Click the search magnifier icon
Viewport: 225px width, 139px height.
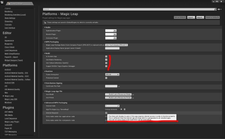215,9
